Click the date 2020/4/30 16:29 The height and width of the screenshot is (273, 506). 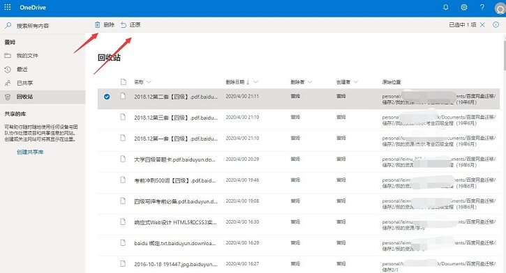(x=242, y=243)
